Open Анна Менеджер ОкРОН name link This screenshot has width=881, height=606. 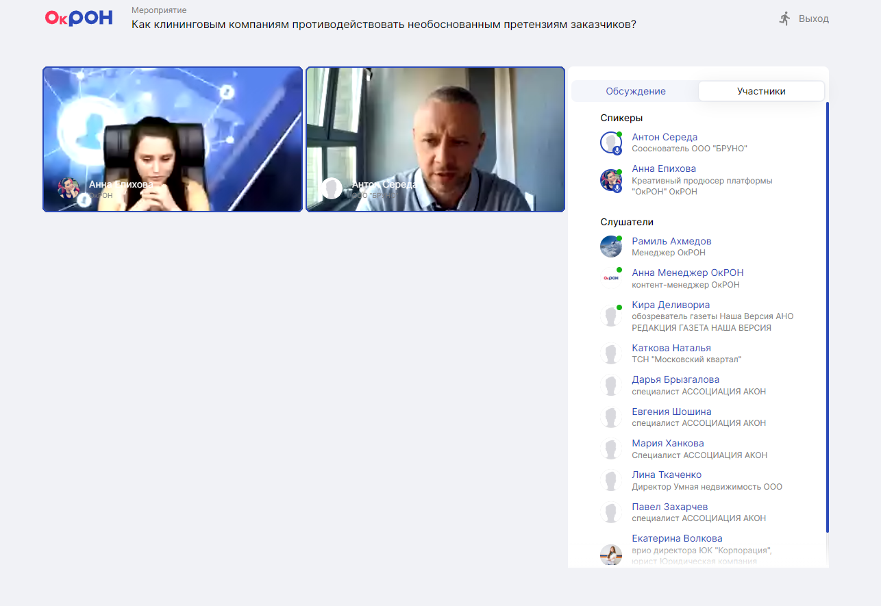pyautogui.click(x=688, y=273)
